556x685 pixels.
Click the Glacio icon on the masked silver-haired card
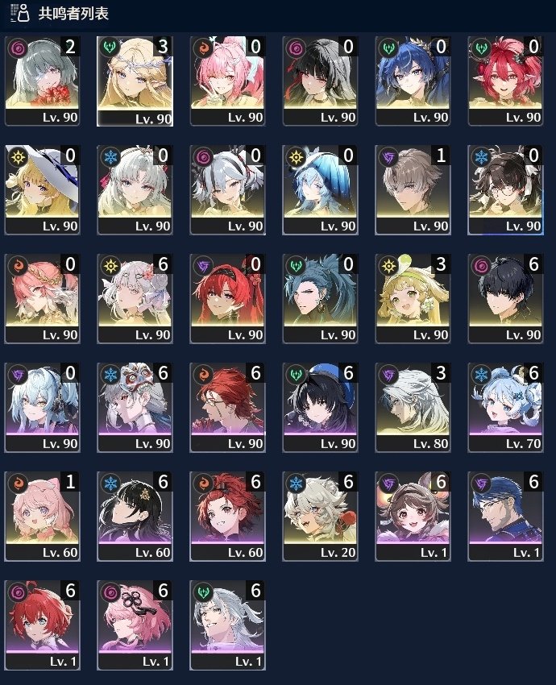click(110, 375)
